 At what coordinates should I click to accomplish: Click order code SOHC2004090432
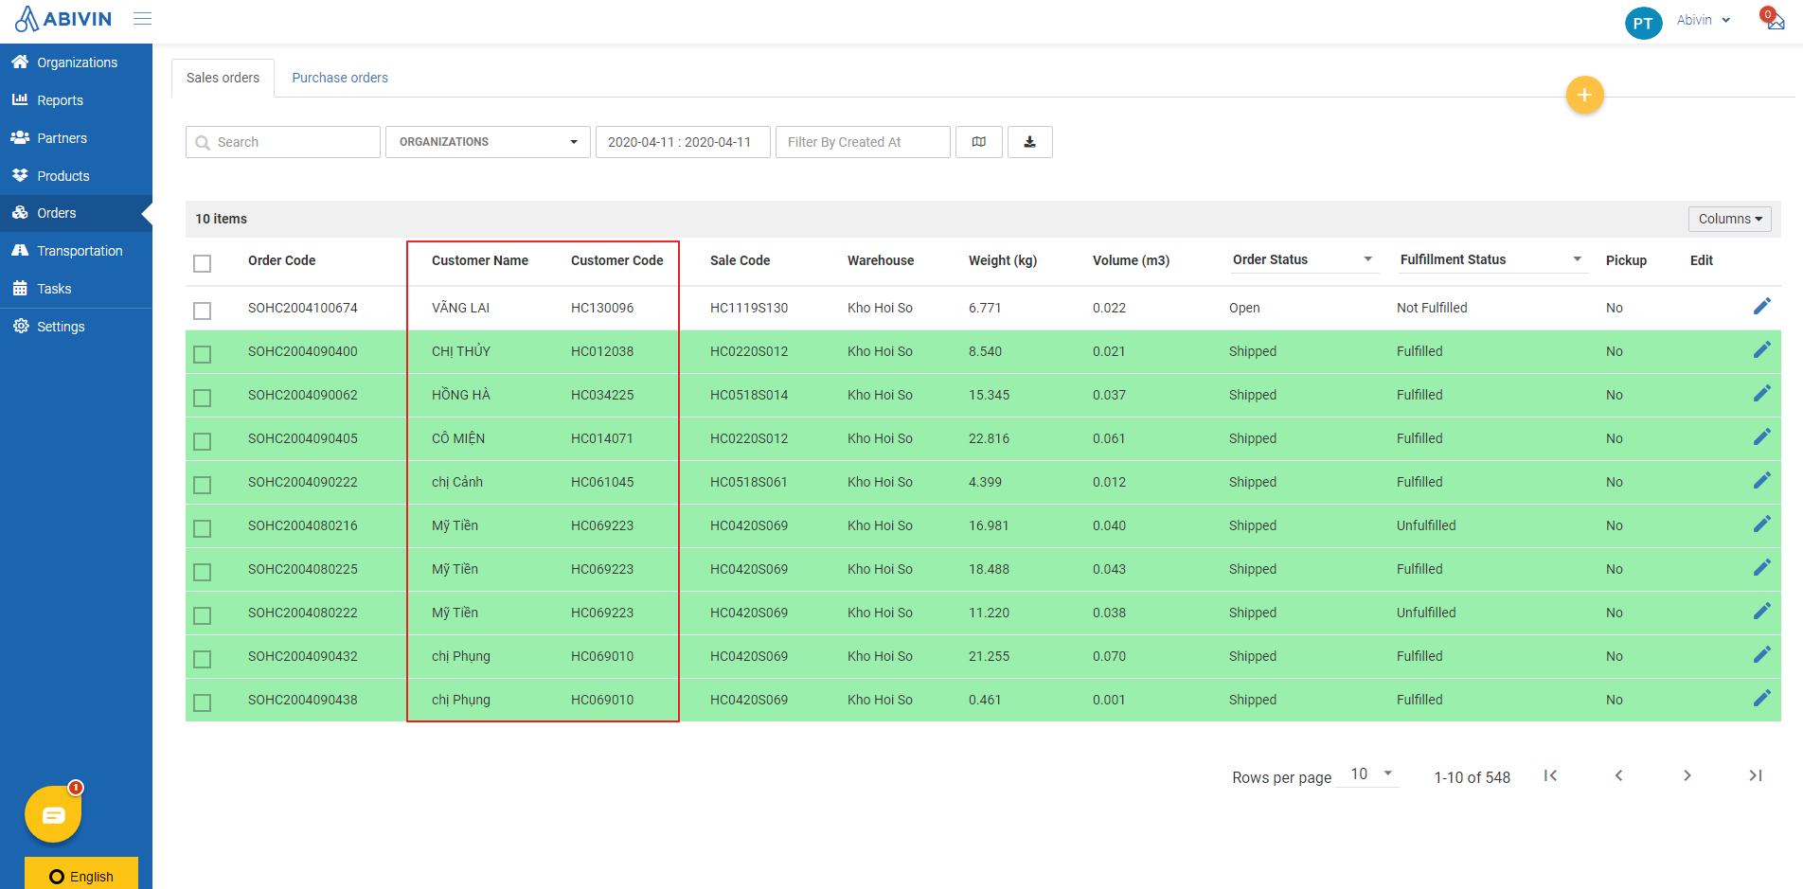click(303, 656)
